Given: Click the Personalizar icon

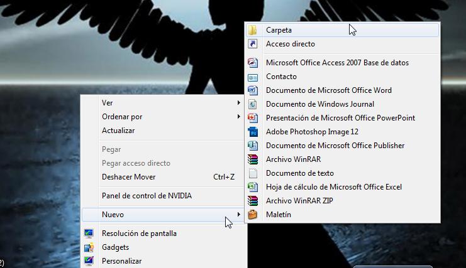Looking at the screenshot, I should [89, 261].
